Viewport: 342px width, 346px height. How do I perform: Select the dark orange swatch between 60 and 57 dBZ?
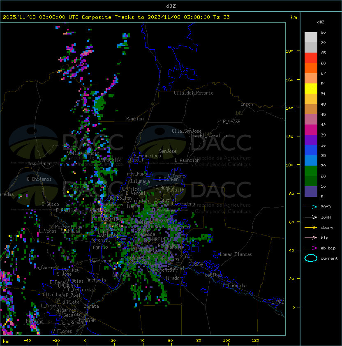click(x=311, y=68)
